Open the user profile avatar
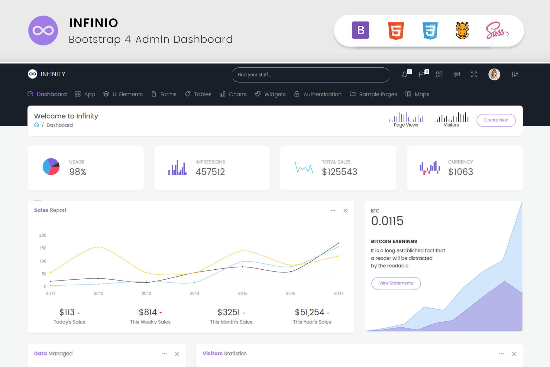 [494, 74]
